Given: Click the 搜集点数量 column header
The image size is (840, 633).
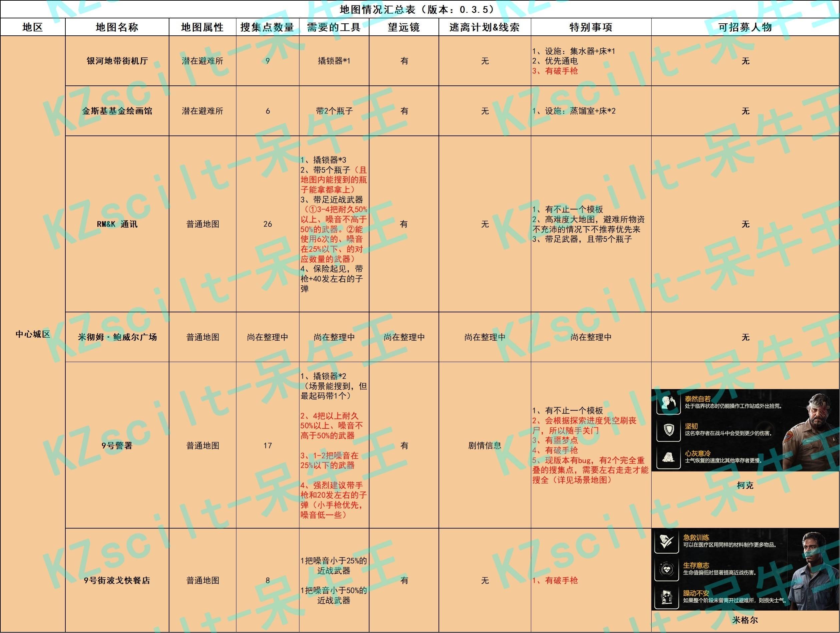Looking at the screenshot, I should (x=267, y=27).
